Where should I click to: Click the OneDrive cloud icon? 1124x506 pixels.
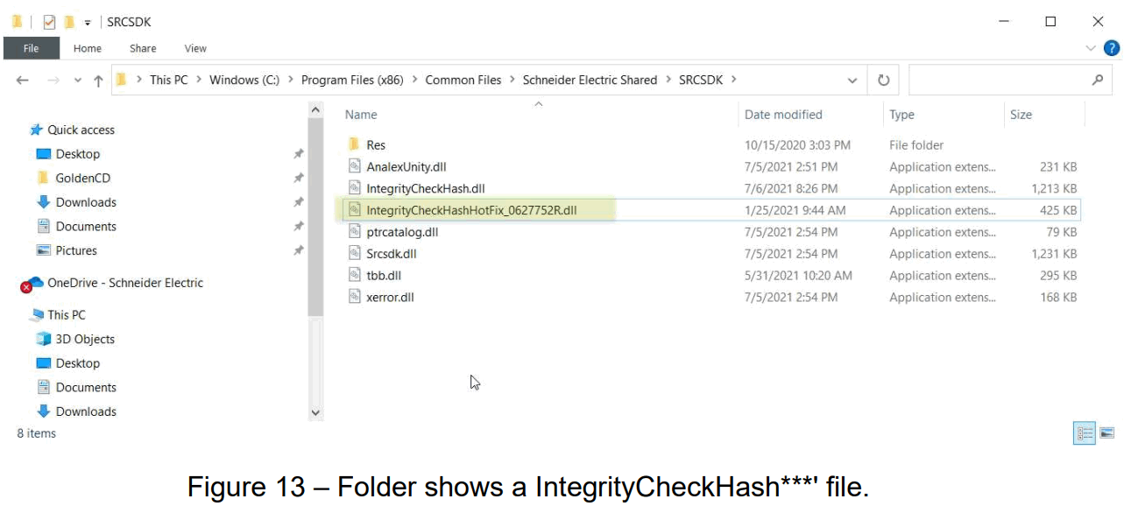(x=32, y=284)
